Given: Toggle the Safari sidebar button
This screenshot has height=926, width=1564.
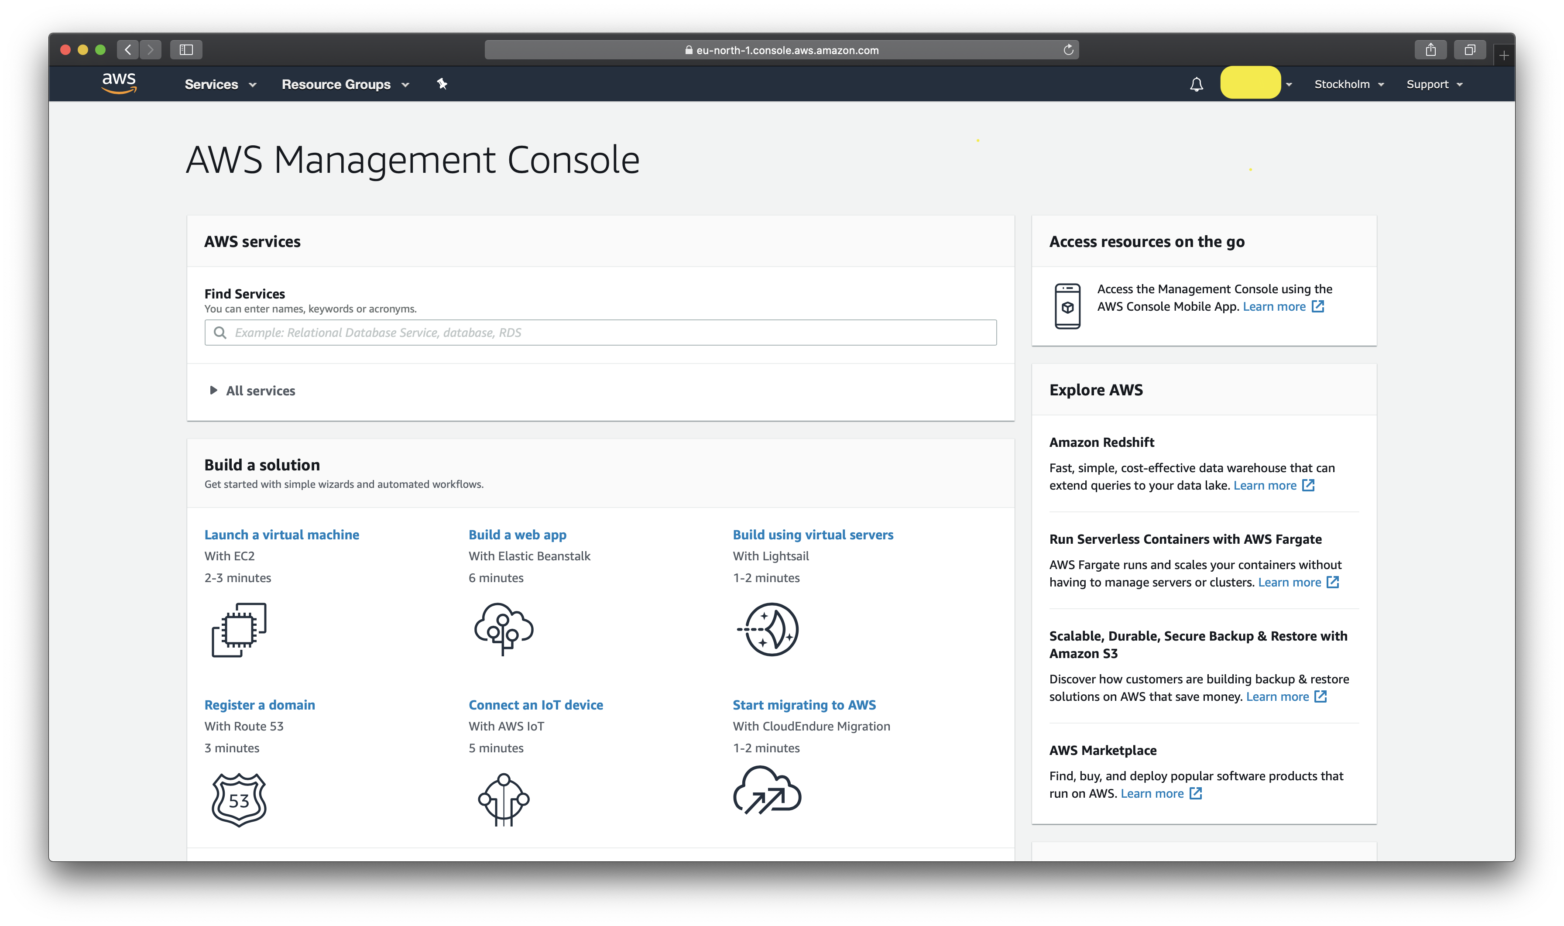Looking at the screenshot, I should 186,50.
